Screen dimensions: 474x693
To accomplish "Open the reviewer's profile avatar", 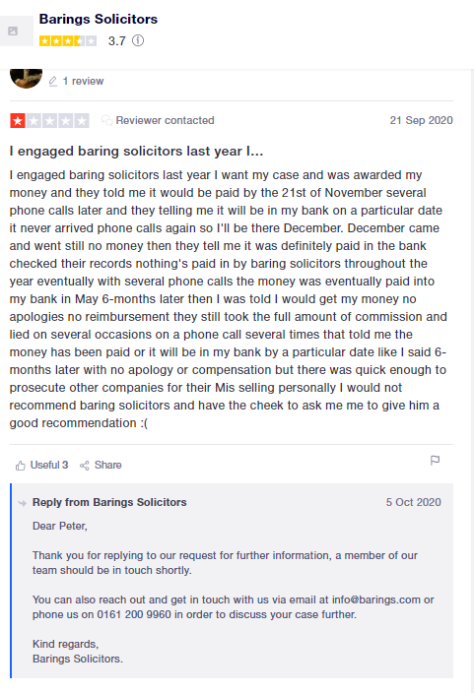I will [26, 78].
